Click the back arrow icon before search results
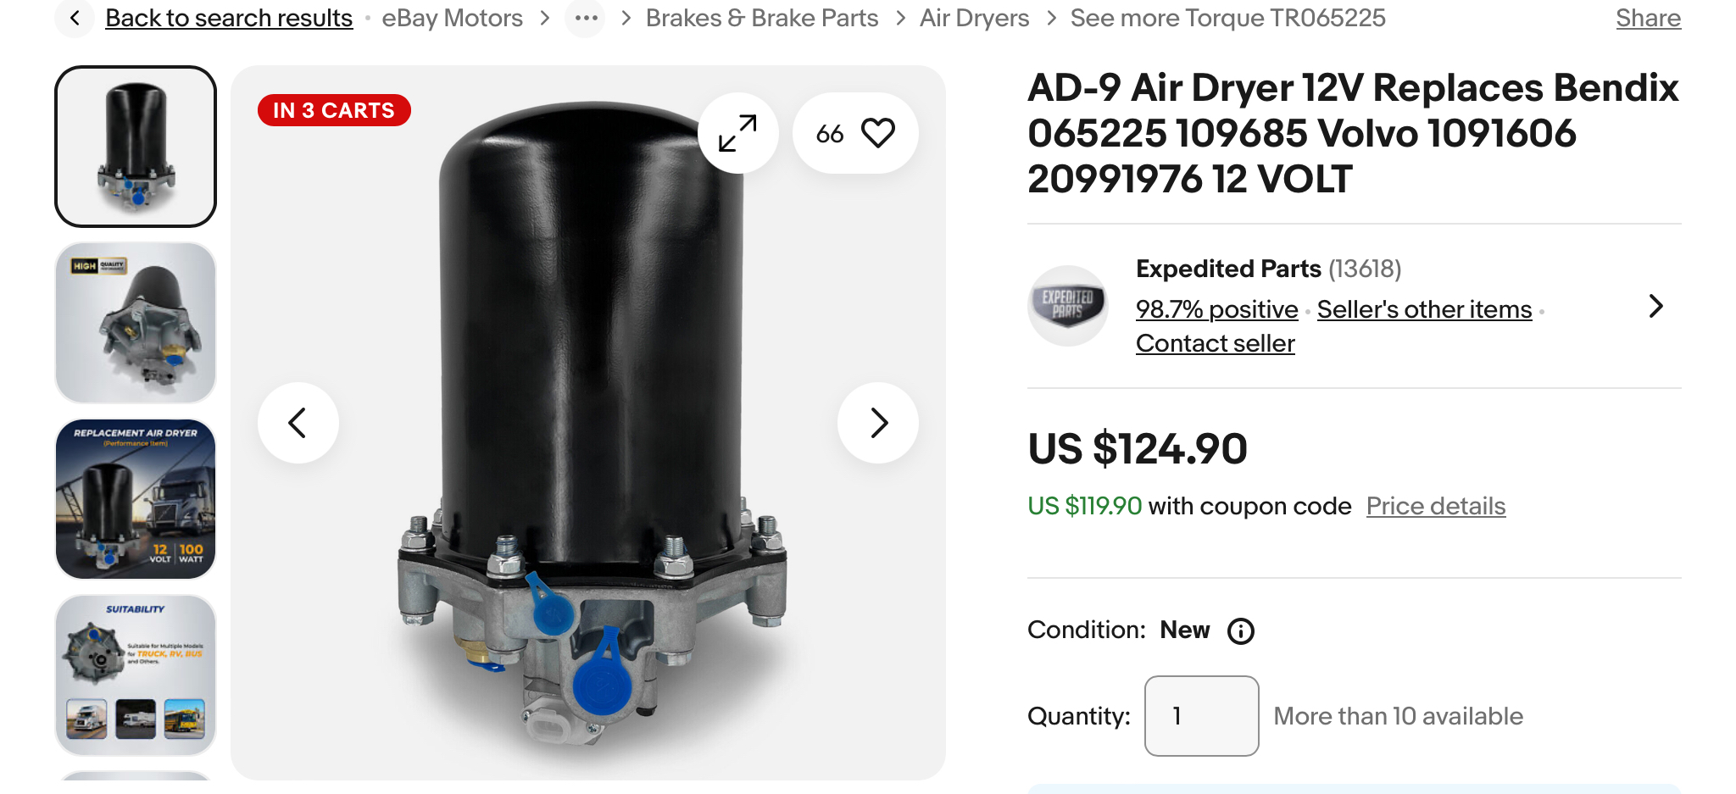This screenshot has height=794, width=1736. pos(75,18)
